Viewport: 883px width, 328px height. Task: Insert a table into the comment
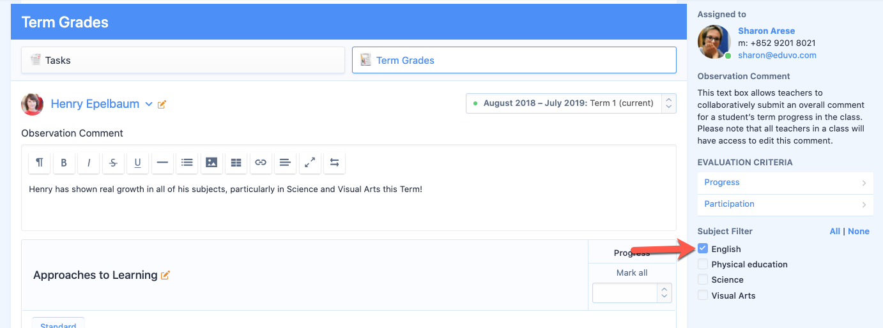236,163
